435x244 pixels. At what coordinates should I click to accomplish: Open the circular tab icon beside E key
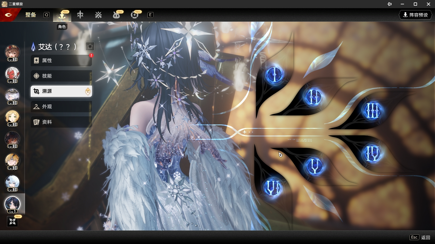coord(135,15)
